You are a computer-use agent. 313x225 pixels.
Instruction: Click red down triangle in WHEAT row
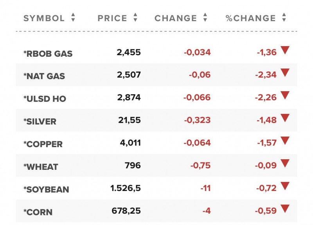(285, 163)
